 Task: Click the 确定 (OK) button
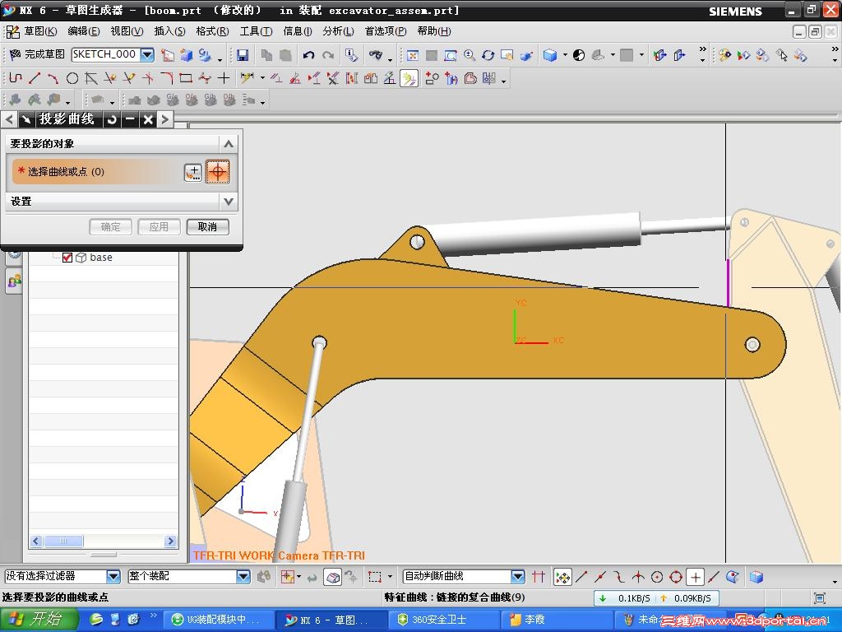111,227
